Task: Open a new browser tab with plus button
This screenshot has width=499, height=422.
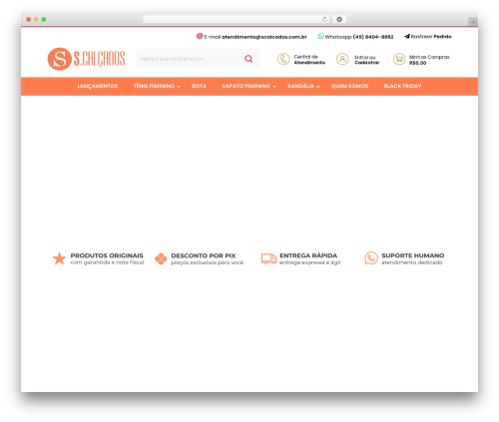Action: [x=473, y=22]
